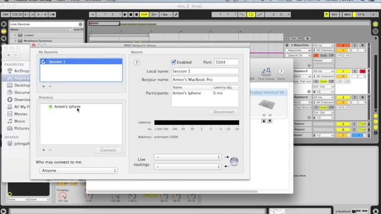Toggle the yellow Loop switch in transport
381x214 pixels.
pos(251,14)
